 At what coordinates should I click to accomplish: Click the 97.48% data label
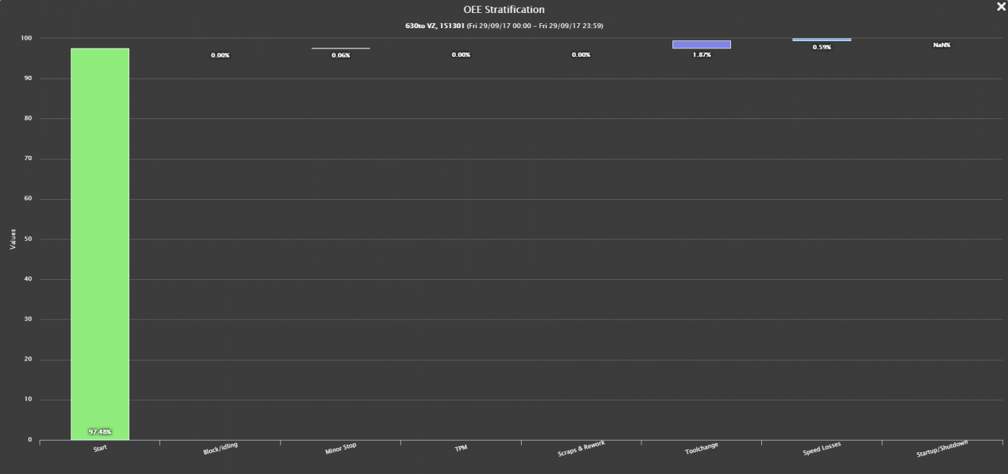pos(100,432)
